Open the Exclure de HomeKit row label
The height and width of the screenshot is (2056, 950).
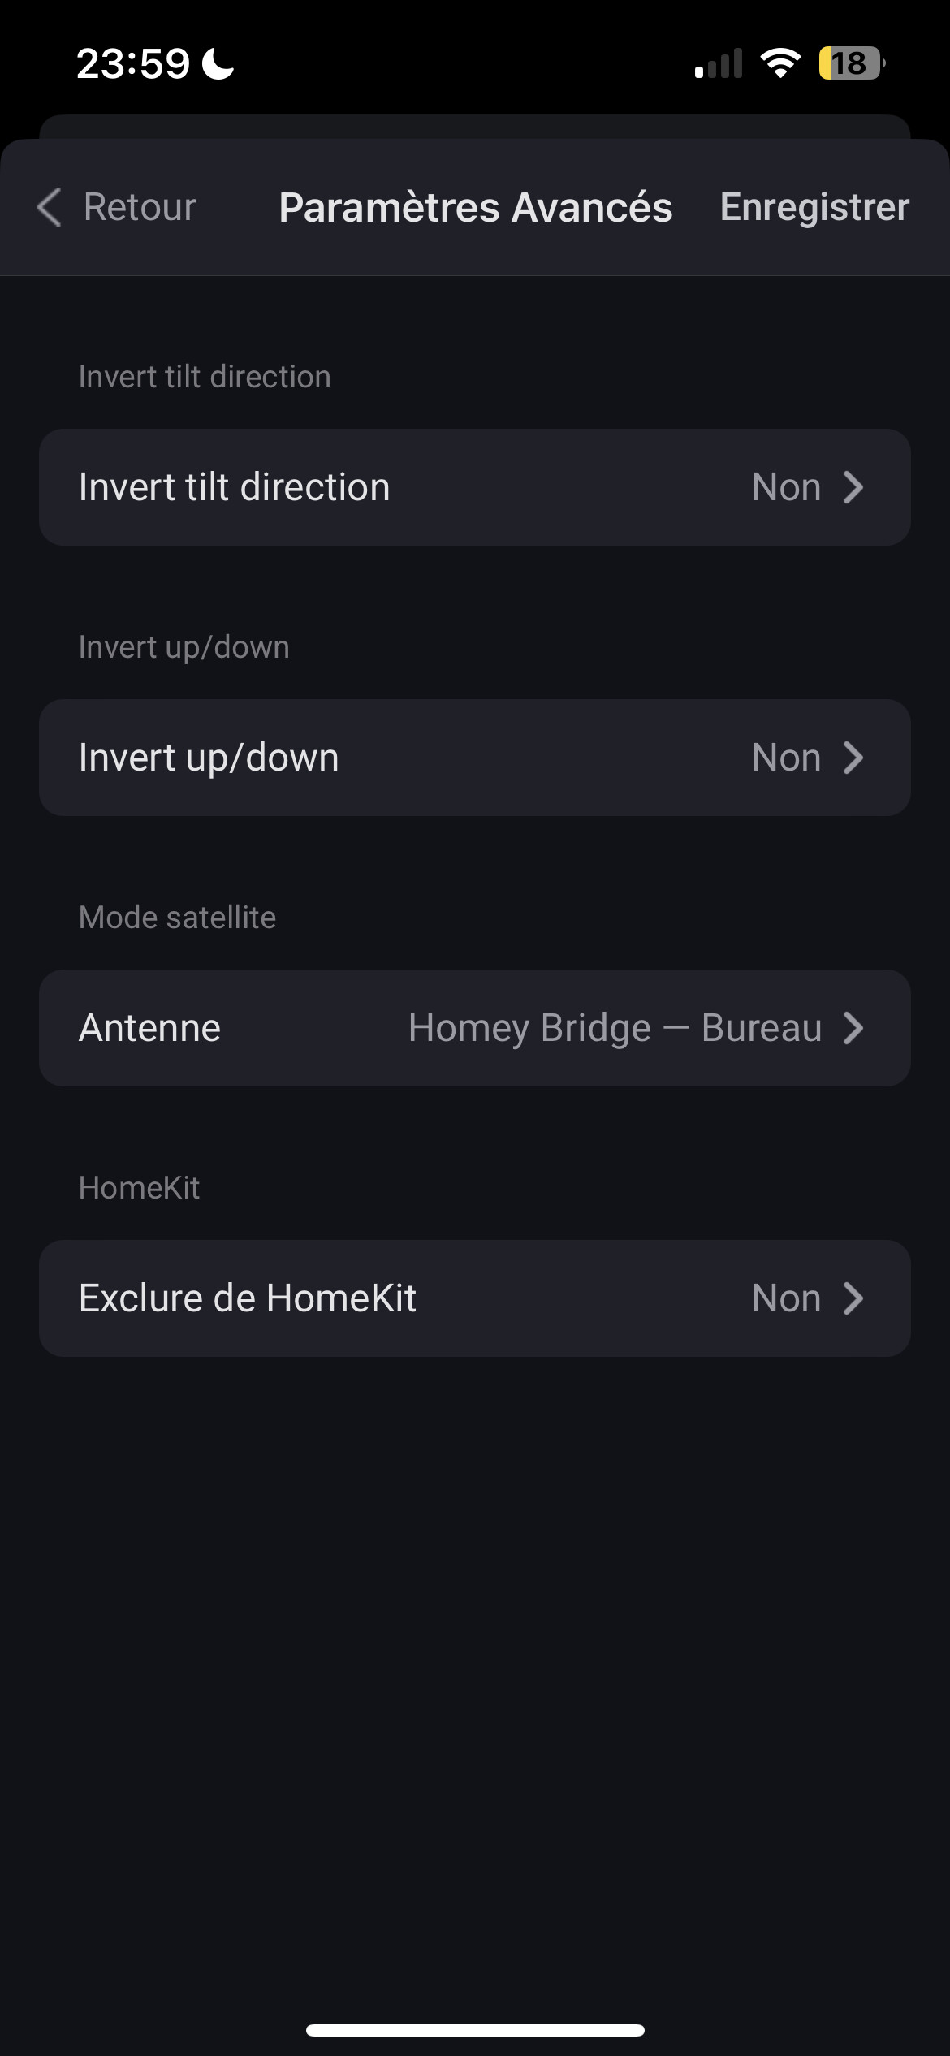click(248, 1298)
